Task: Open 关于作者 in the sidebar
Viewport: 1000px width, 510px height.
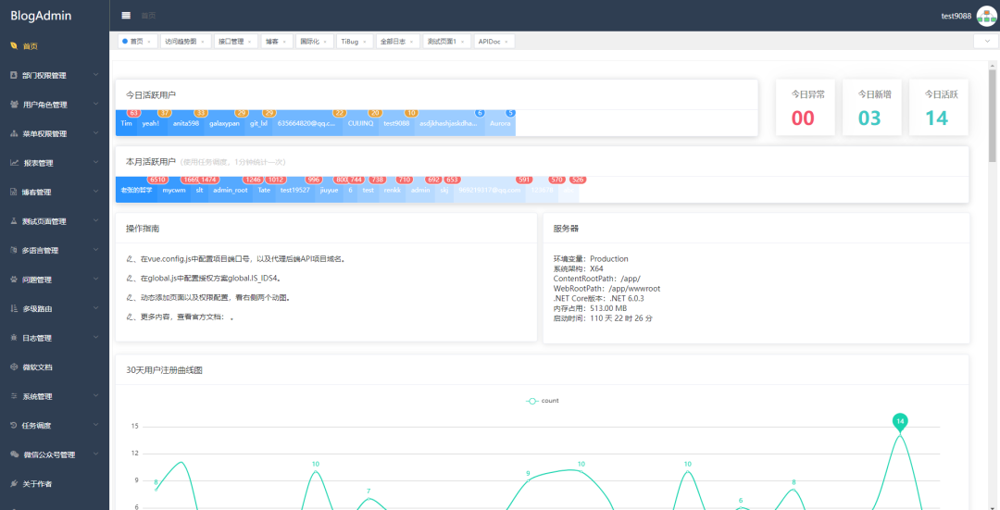Action: 37,484
